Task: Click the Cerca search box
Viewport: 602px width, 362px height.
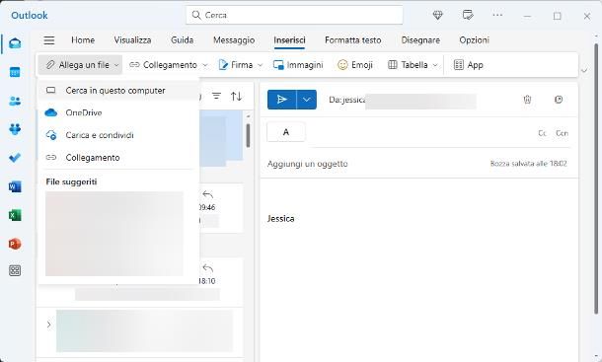Action: coord(294,15)
